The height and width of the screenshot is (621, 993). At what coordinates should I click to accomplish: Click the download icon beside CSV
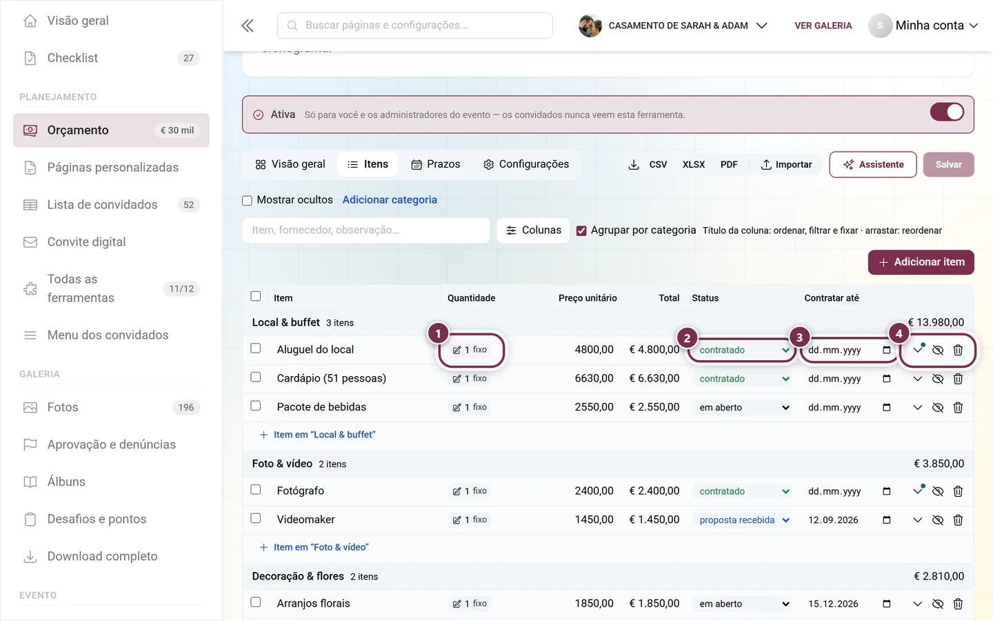pyautogui.click(x=634, y=165)
